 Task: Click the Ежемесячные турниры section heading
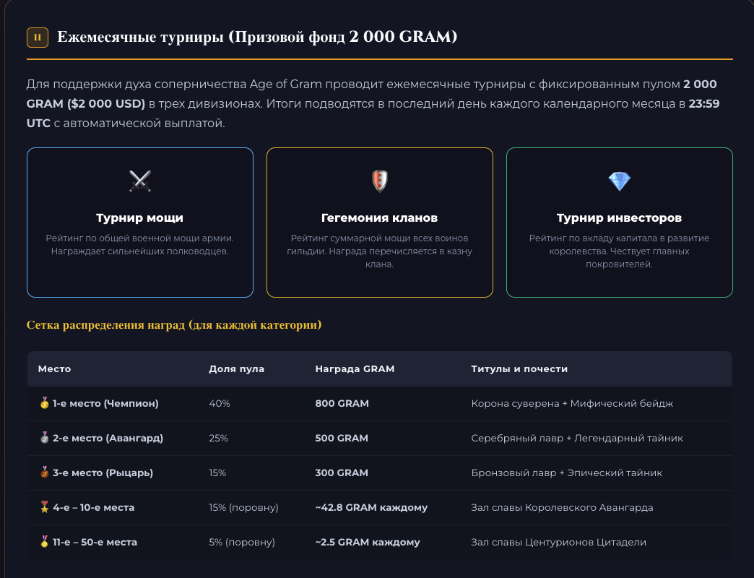coord(257,37)
